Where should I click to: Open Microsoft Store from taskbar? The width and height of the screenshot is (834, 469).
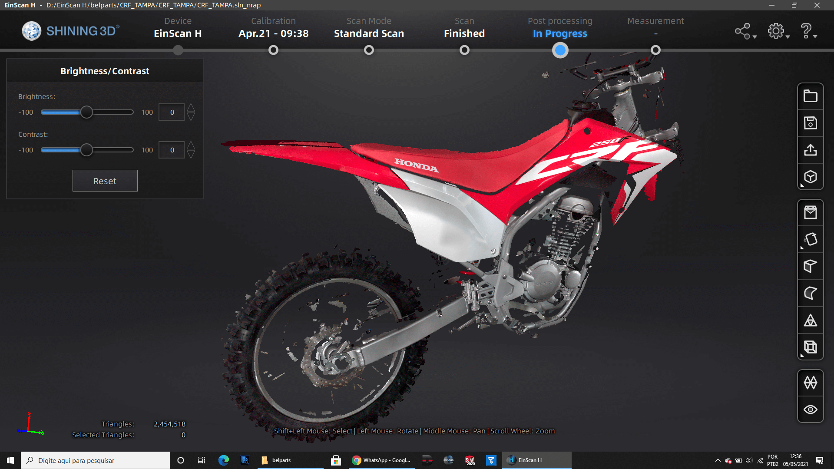point(336,460)
